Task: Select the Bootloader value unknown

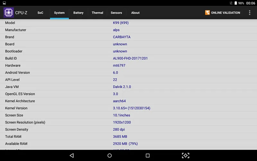Action: pos(120,51)
